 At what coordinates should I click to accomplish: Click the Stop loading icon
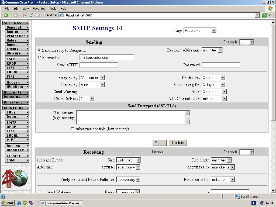click(25, 15)
